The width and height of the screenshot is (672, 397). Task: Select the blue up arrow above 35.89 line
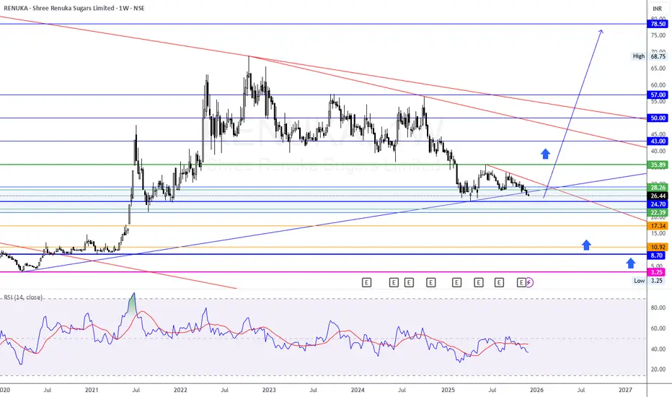pos(545,154)
